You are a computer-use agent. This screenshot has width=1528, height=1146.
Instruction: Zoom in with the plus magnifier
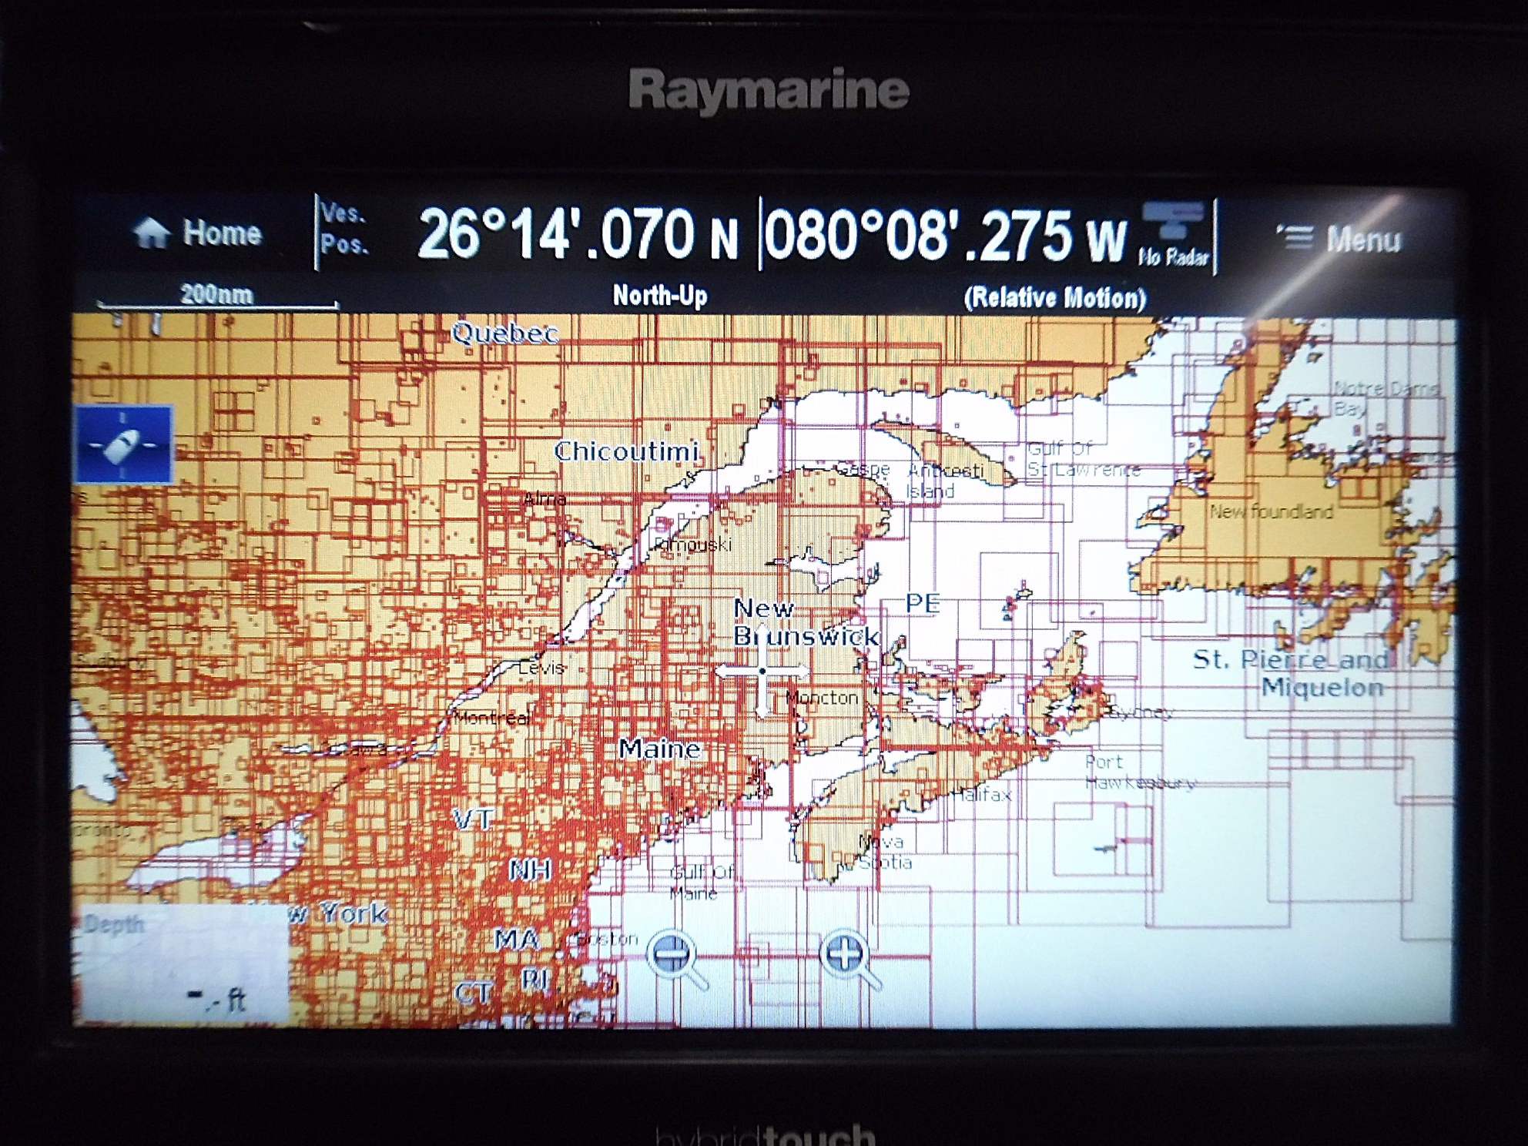pyautogui.click(x=851, y=959)
